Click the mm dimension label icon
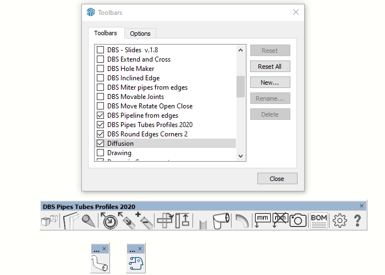The image size is (385, 275). [x=262, y=220]
